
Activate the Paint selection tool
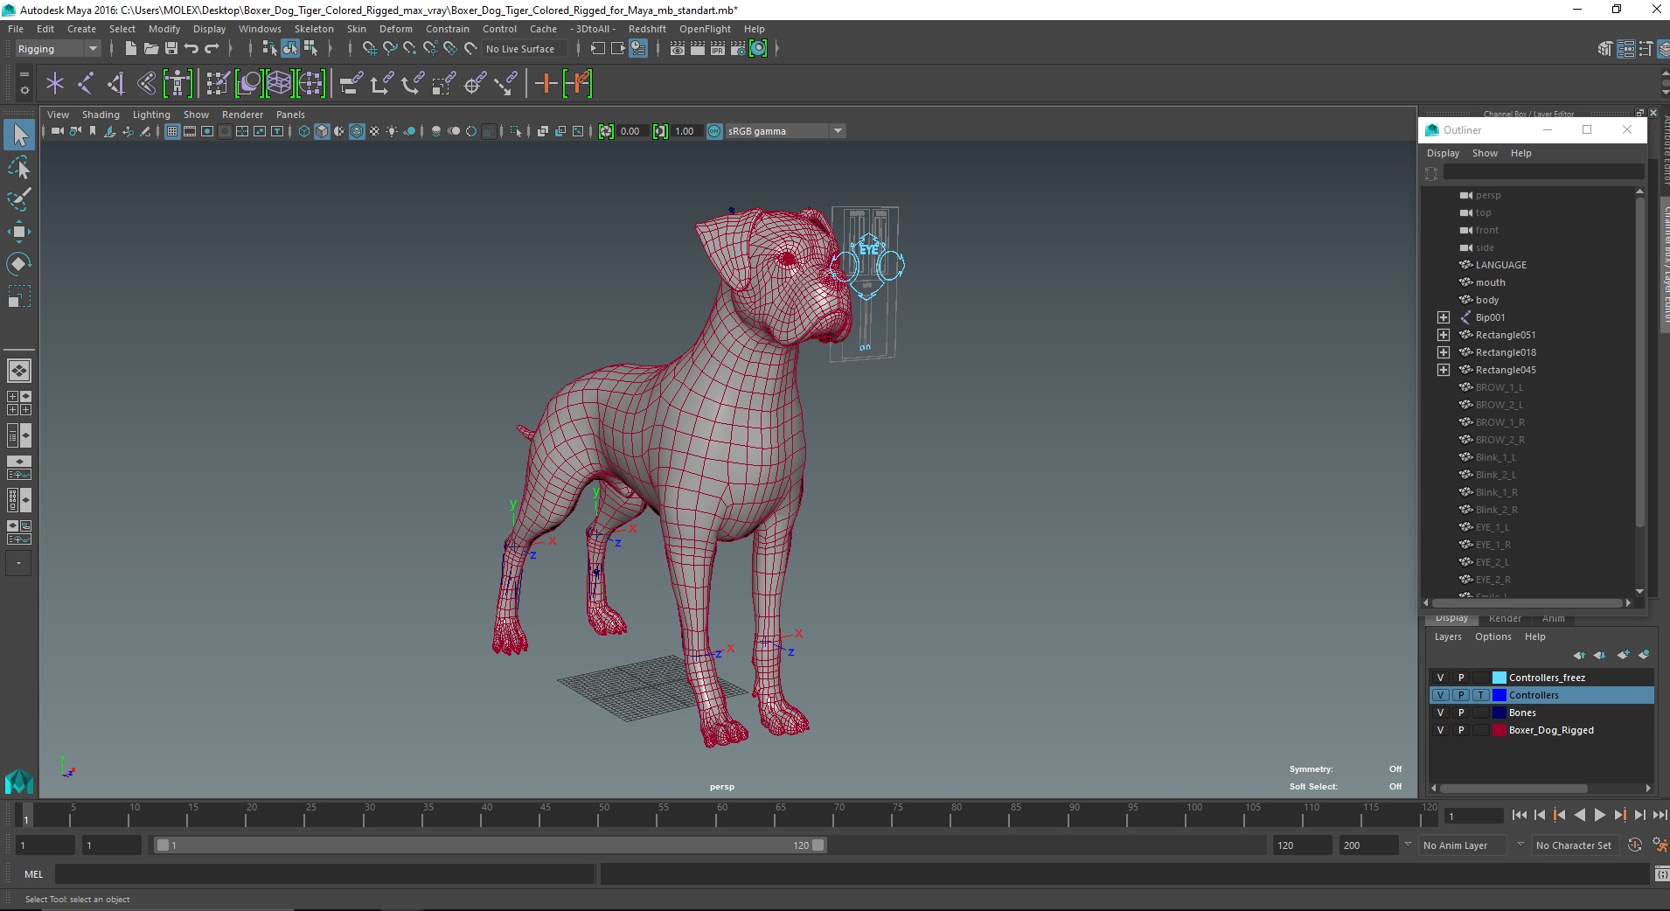[19, 199]
